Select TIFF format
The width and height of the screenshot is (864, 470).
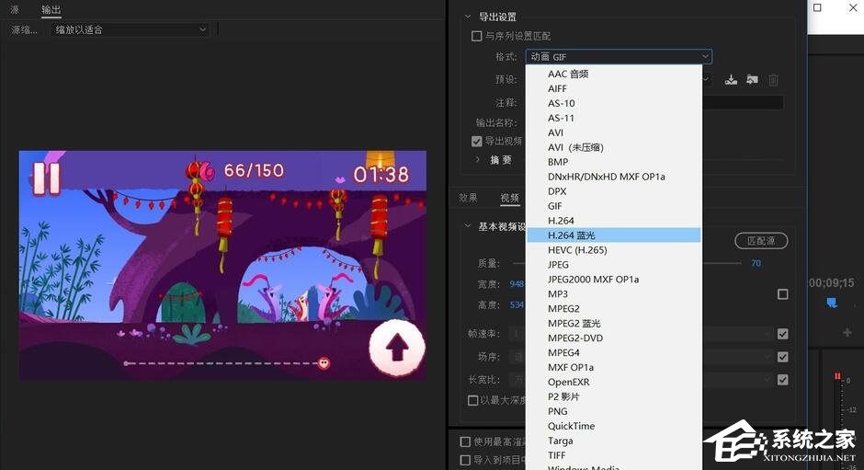[x=614, y=455]
